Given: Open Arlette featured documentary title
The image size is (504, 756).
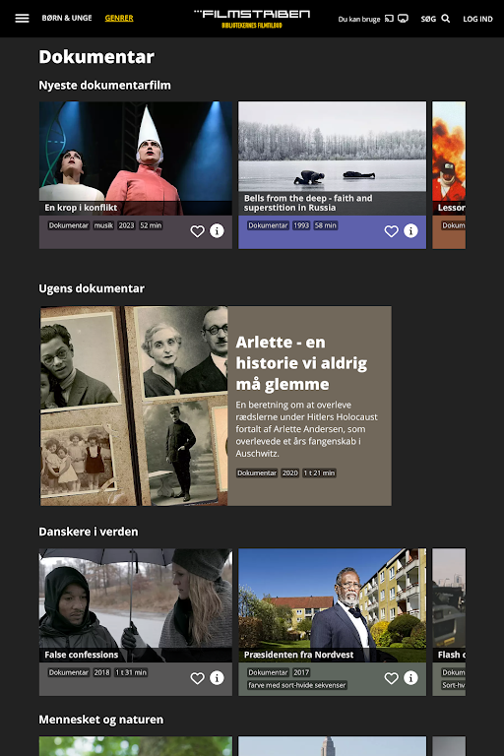Looking at the screenshot, I should point(301,363).
